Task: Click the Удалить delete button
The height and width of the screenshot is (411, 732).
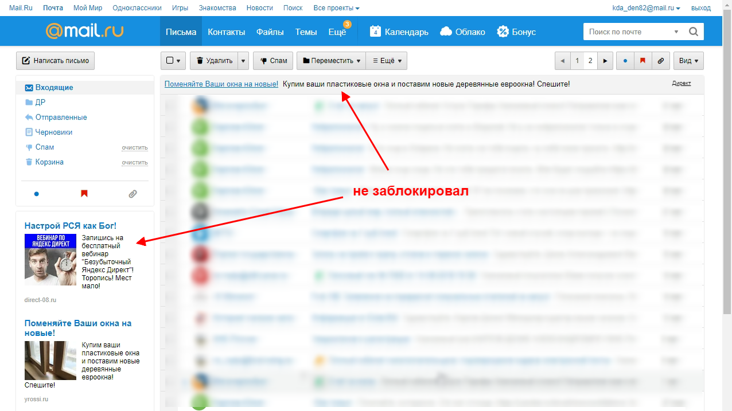Action: [x=213, y=61]
